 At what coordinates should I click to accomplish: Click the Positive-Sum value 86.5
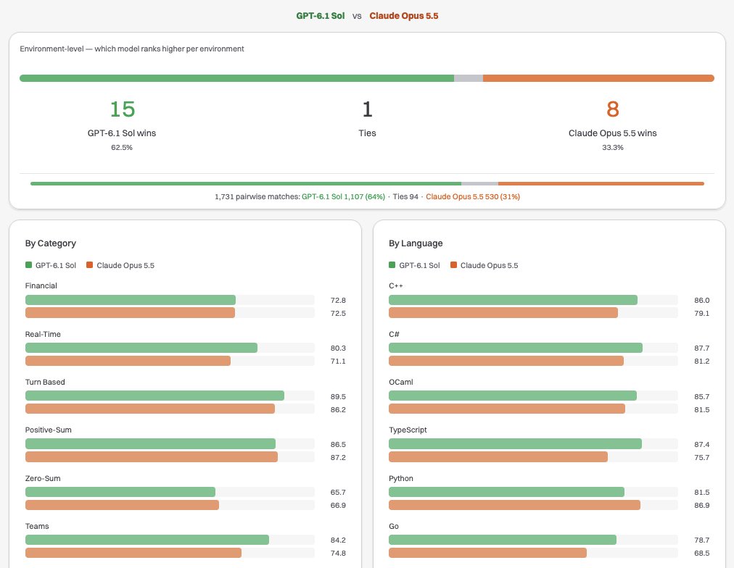[338, 445]
